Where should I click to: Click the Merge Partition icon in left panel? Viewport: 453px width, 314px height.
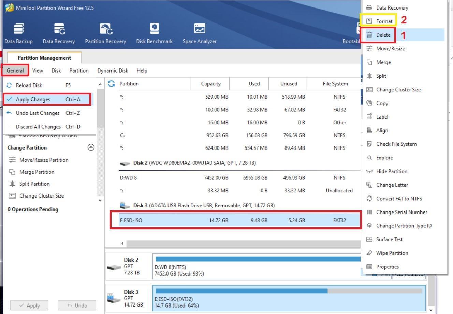point(12,172)
